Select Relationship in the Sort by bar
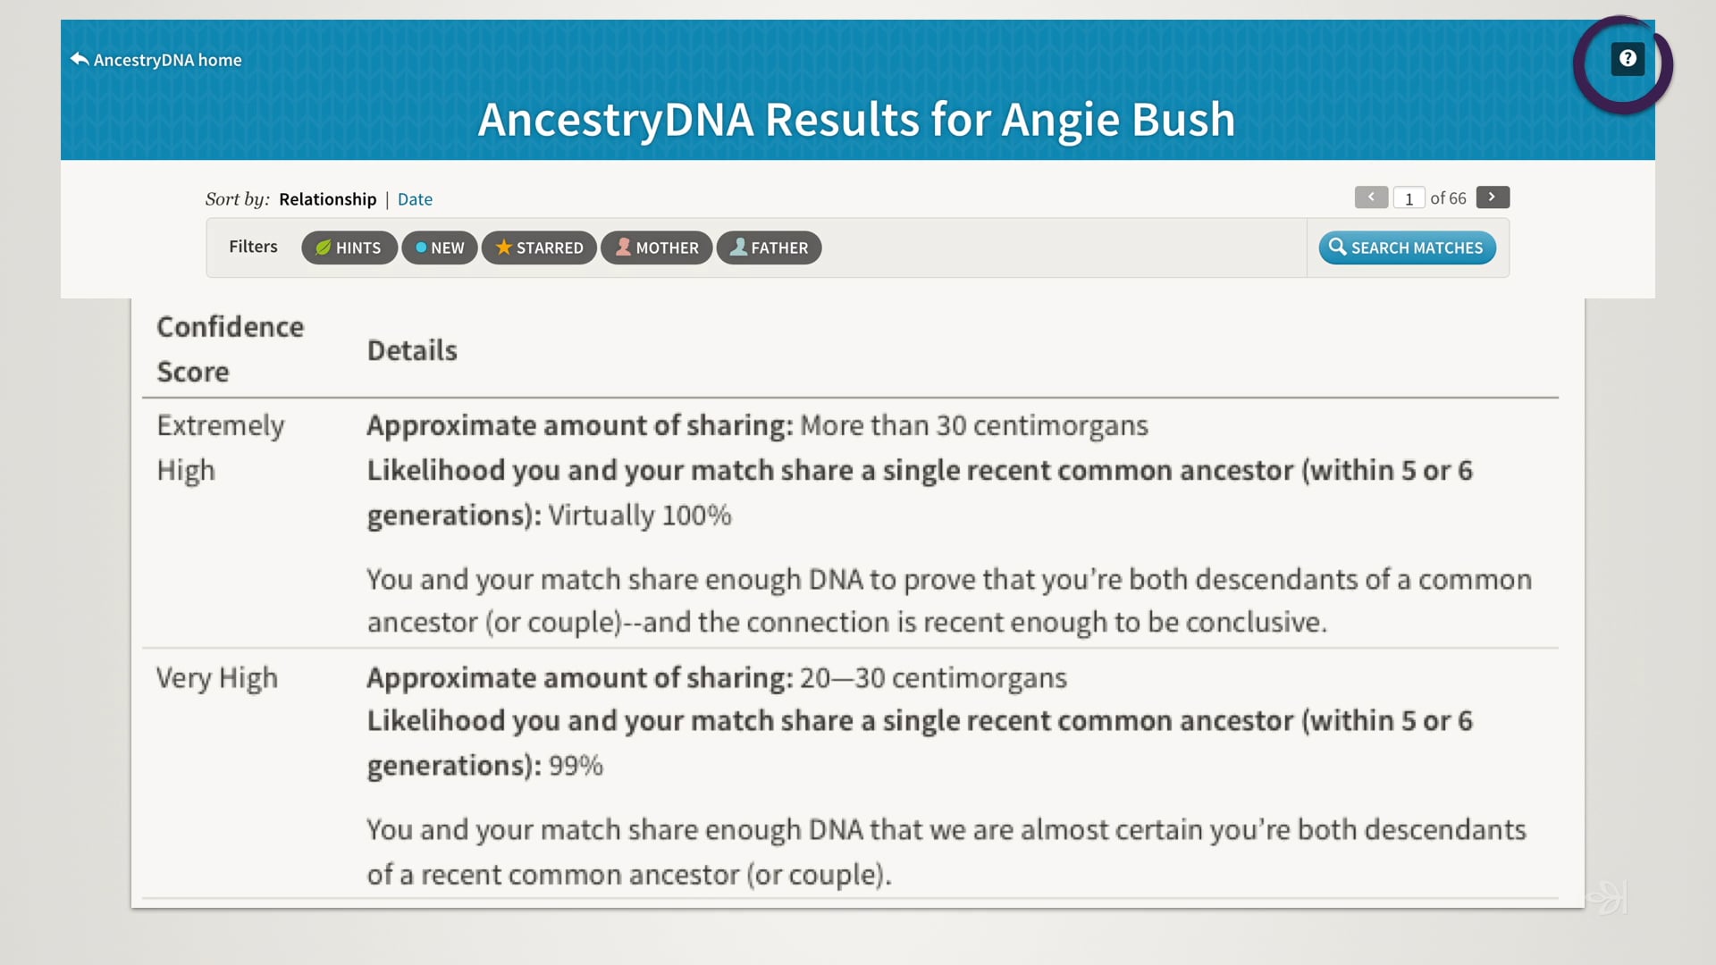1716x965 pixels. pos(327,198)
